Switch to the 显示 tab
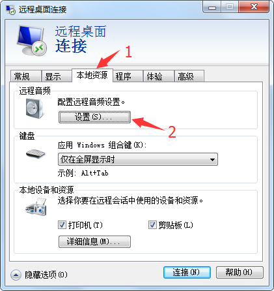The height and width of the screenshot is (291, 274). (57, 76)
